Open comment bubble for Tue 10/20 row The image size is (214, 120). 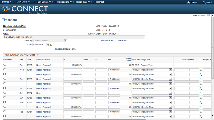(x=5, y=65)
